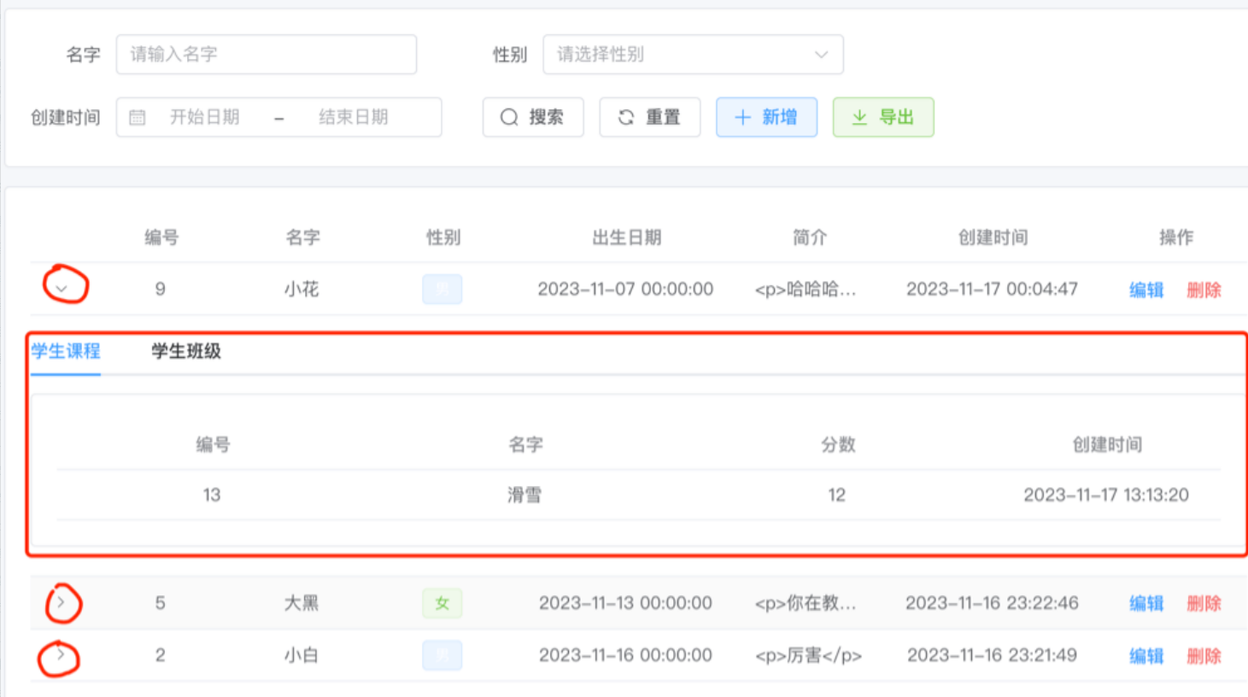
Task: Click the download icon in the 导出 button
Action: [x=861, y=117]
